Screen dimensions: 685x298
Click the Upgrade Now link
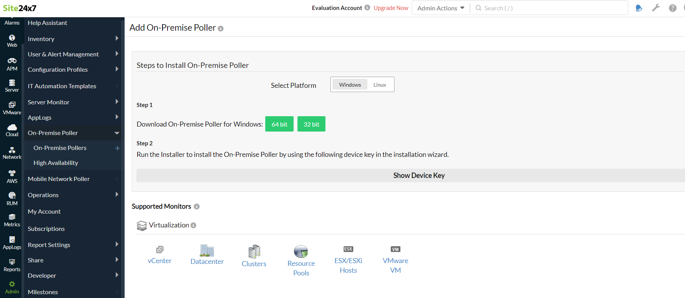pyautogui.click(x=391, y=8)
